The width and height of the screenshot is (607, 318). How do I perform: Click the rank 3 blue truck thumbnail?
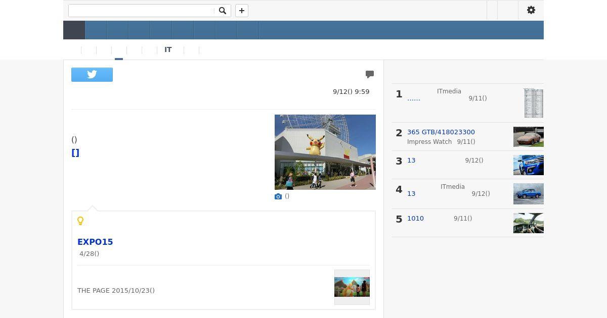(x=529, y=165)
